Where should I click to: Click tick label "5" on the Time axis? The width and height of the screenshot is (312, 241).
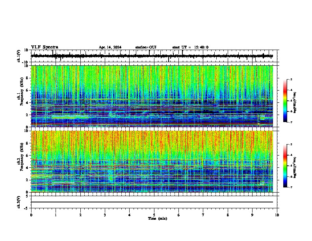[x=154, y=215]
